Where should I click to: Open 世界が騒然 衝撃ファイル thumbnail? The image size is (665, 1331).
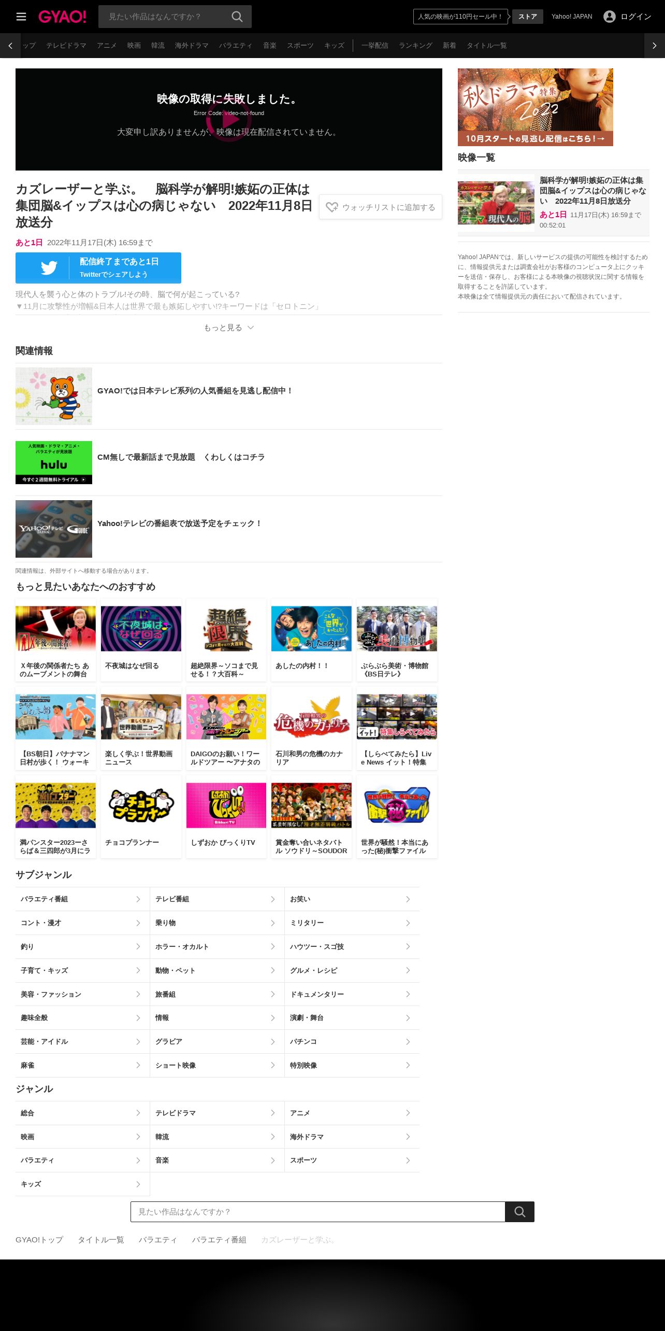[397, 805]
